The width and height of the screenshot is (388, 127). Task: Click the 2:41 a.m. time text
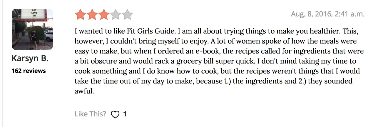(349, 14)
